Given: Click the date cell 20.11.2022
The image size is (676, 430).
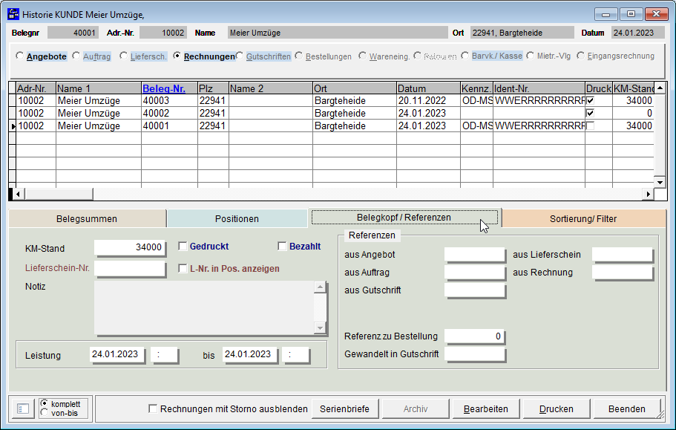Looking at the screenshot, I should pos(429,100).
